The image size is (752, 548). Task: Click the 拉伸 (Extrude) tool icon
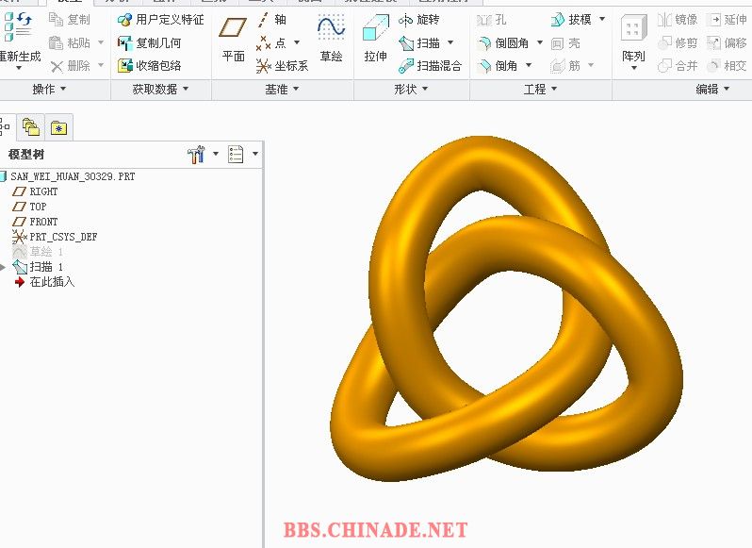tap(375, 30)
